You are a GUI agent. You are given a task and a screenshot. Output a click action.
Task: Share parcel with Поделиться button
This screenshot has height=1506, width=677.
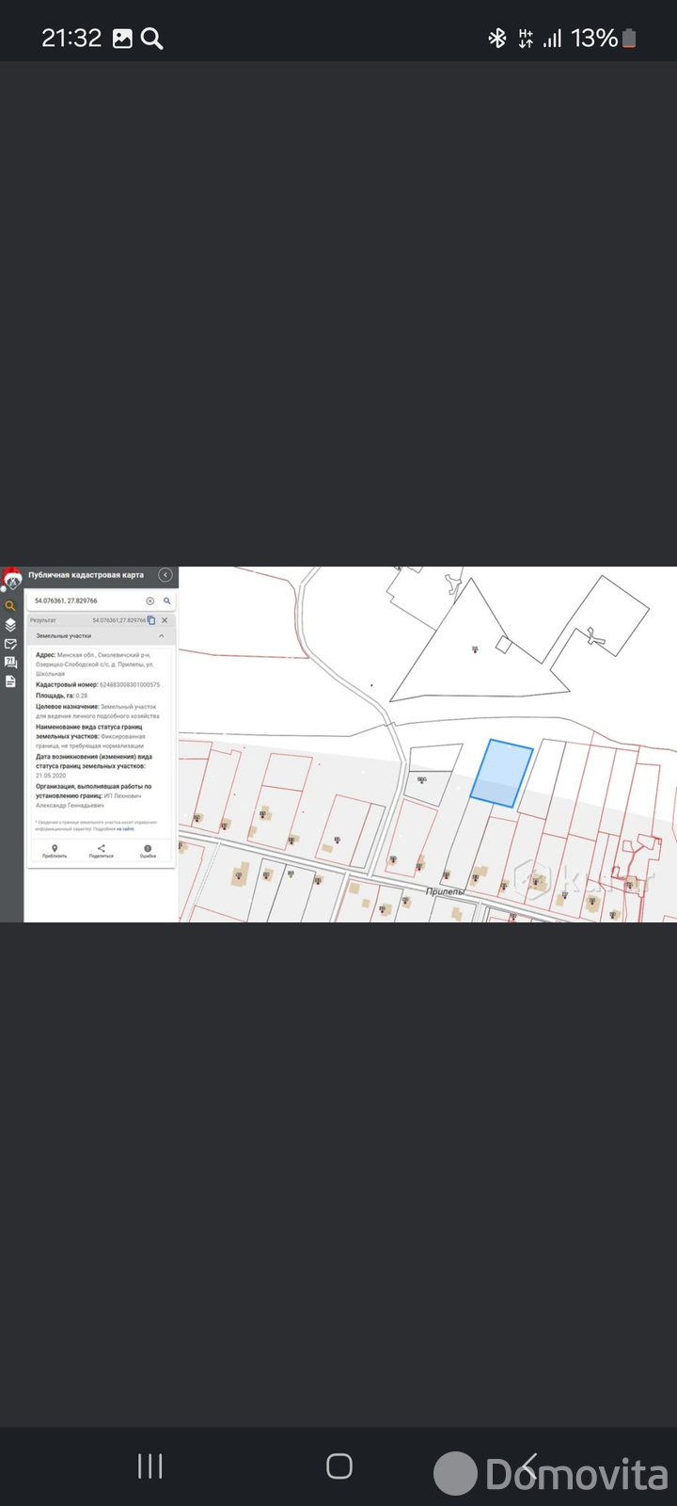102,852
